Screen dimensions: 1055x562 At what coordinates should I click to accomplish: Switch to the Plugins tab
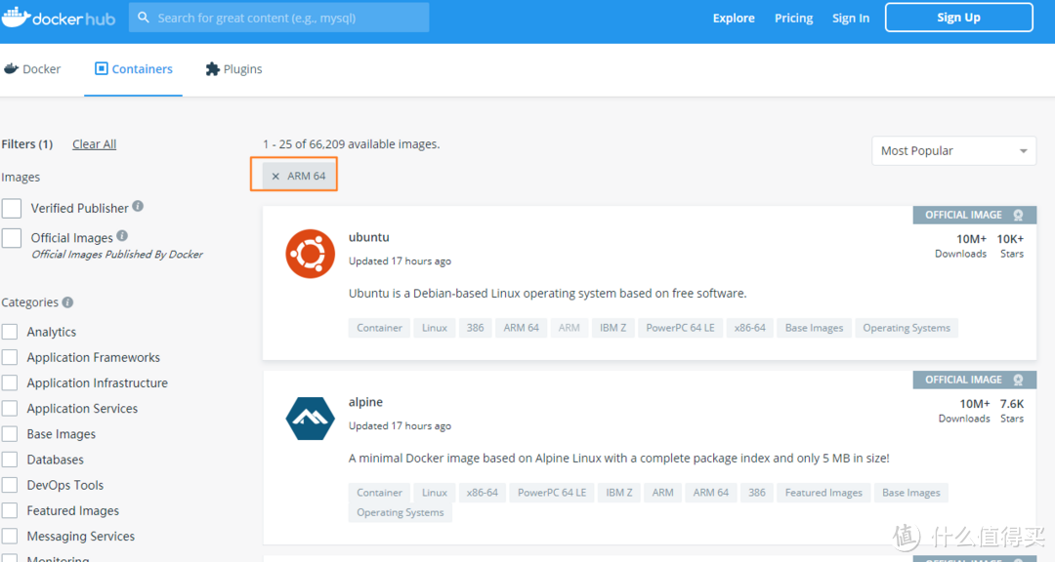(x=234, y=69)
